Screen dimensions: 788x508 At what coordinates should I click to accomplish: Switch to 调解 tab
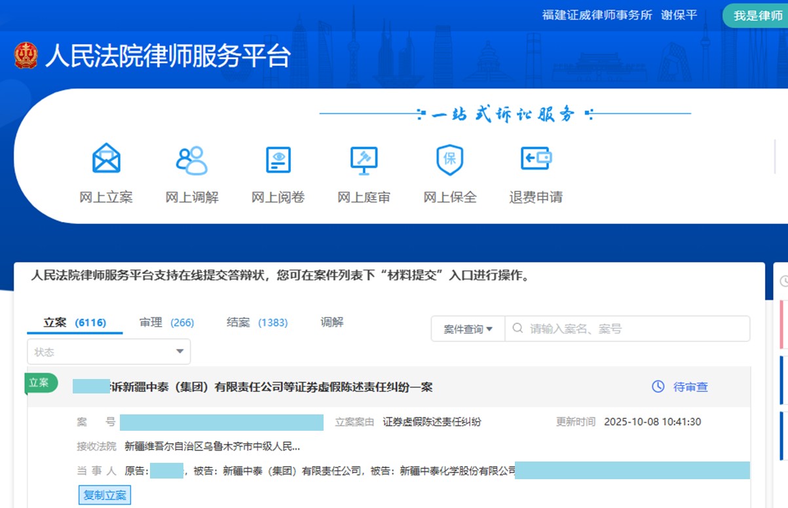[332, 323]
